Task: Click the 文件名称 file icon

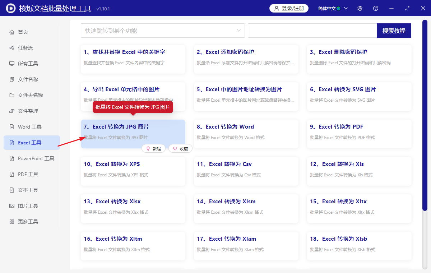Action: (x=12, y=79)
